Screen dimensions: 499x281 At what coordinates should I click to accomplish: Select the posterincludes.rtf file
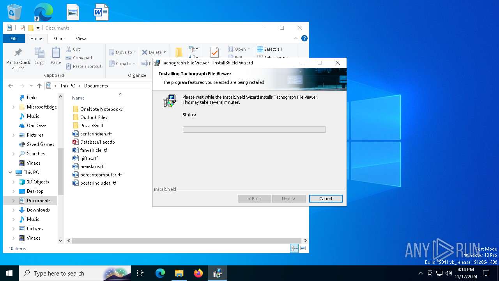(94, 183)
